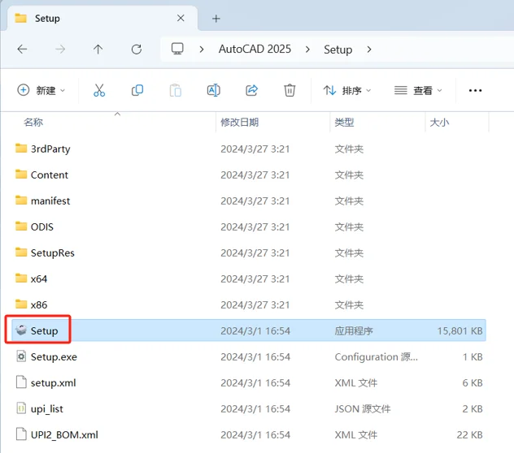Open a new tab with plus
Image resolution: width=514 pixels, height=453 pixels.
pyautogui.click(x=216, y=19)
